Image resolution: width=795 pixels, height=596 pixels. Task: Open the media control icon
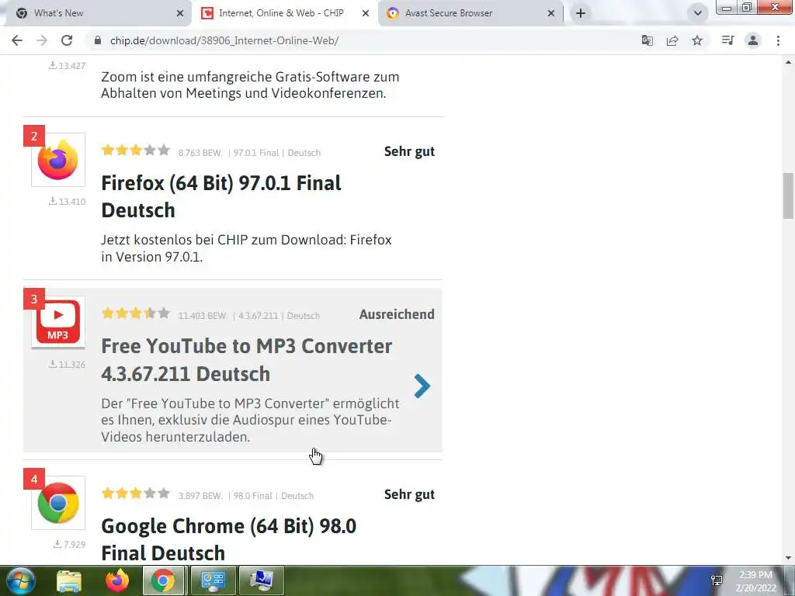(x=727, y=40)
